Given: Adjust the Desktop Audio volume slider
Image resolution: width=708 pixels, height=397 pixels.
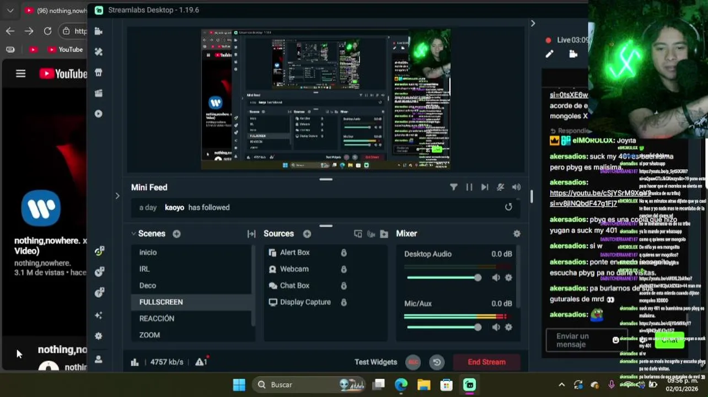Looking at the screenshot, I should pos(443,277).
